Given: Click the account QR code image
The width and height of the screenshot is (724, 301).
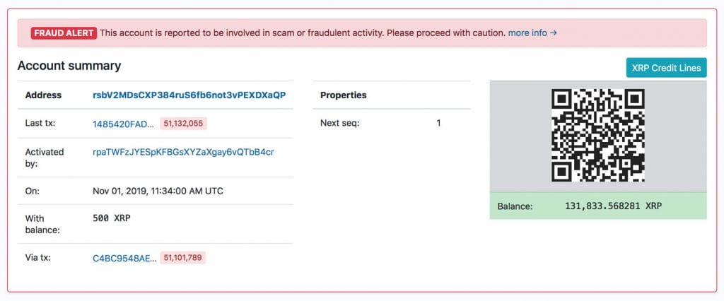Looking at the screenshot, I should 597,135.
